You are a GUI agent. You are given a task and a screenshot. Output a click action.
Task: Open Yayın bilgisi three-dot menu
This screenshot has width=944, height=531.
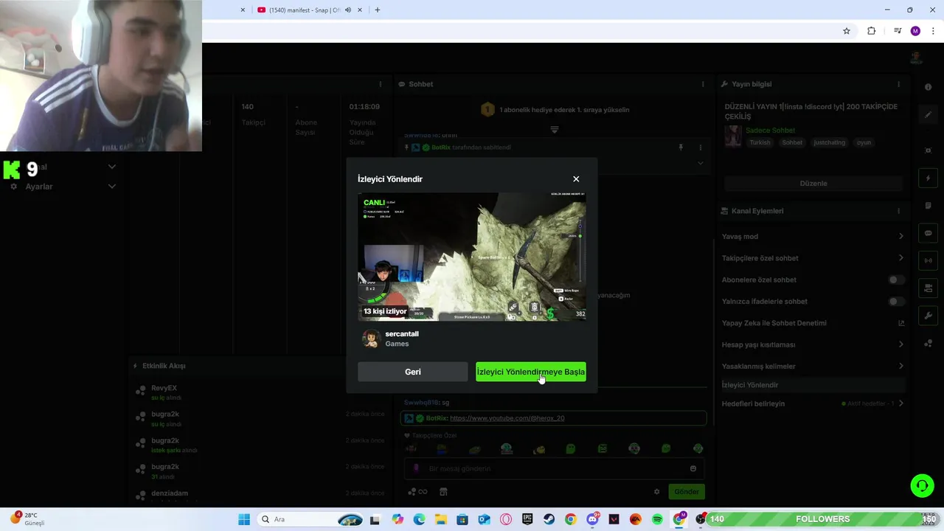(898, 84)
